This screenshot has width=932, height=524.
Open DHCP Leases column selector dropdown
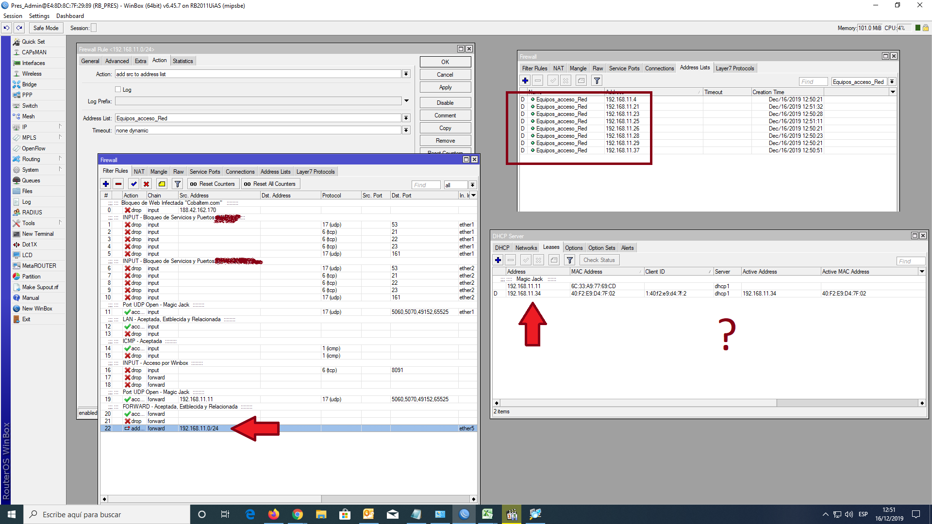click(x=922, y=271)
